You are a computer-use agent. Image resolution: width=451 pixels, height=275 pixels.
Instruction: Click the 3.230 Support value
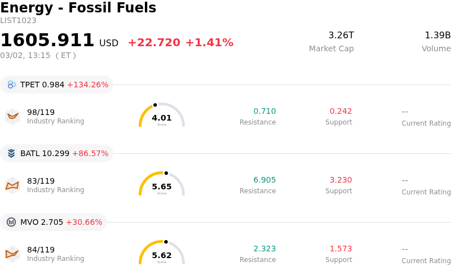click(x=341, y=180)
